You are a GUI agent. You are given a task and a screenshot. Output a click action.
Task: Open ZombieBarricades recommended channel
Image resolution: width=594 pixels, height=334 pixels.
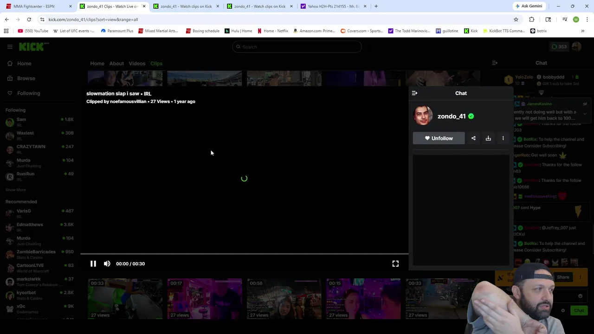point(39,254)
